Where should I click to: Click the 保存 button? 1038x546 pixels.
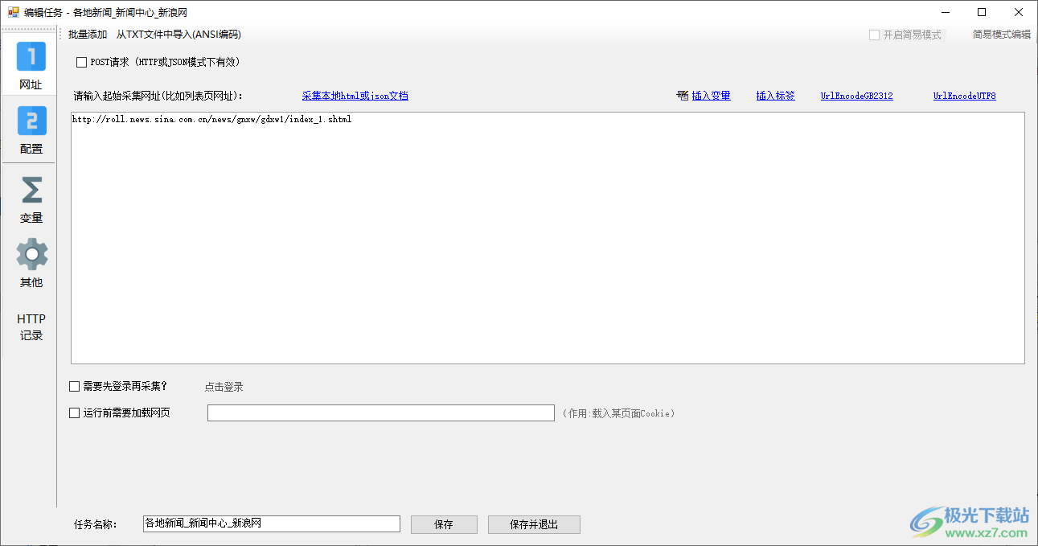click(x=444, y=524)
